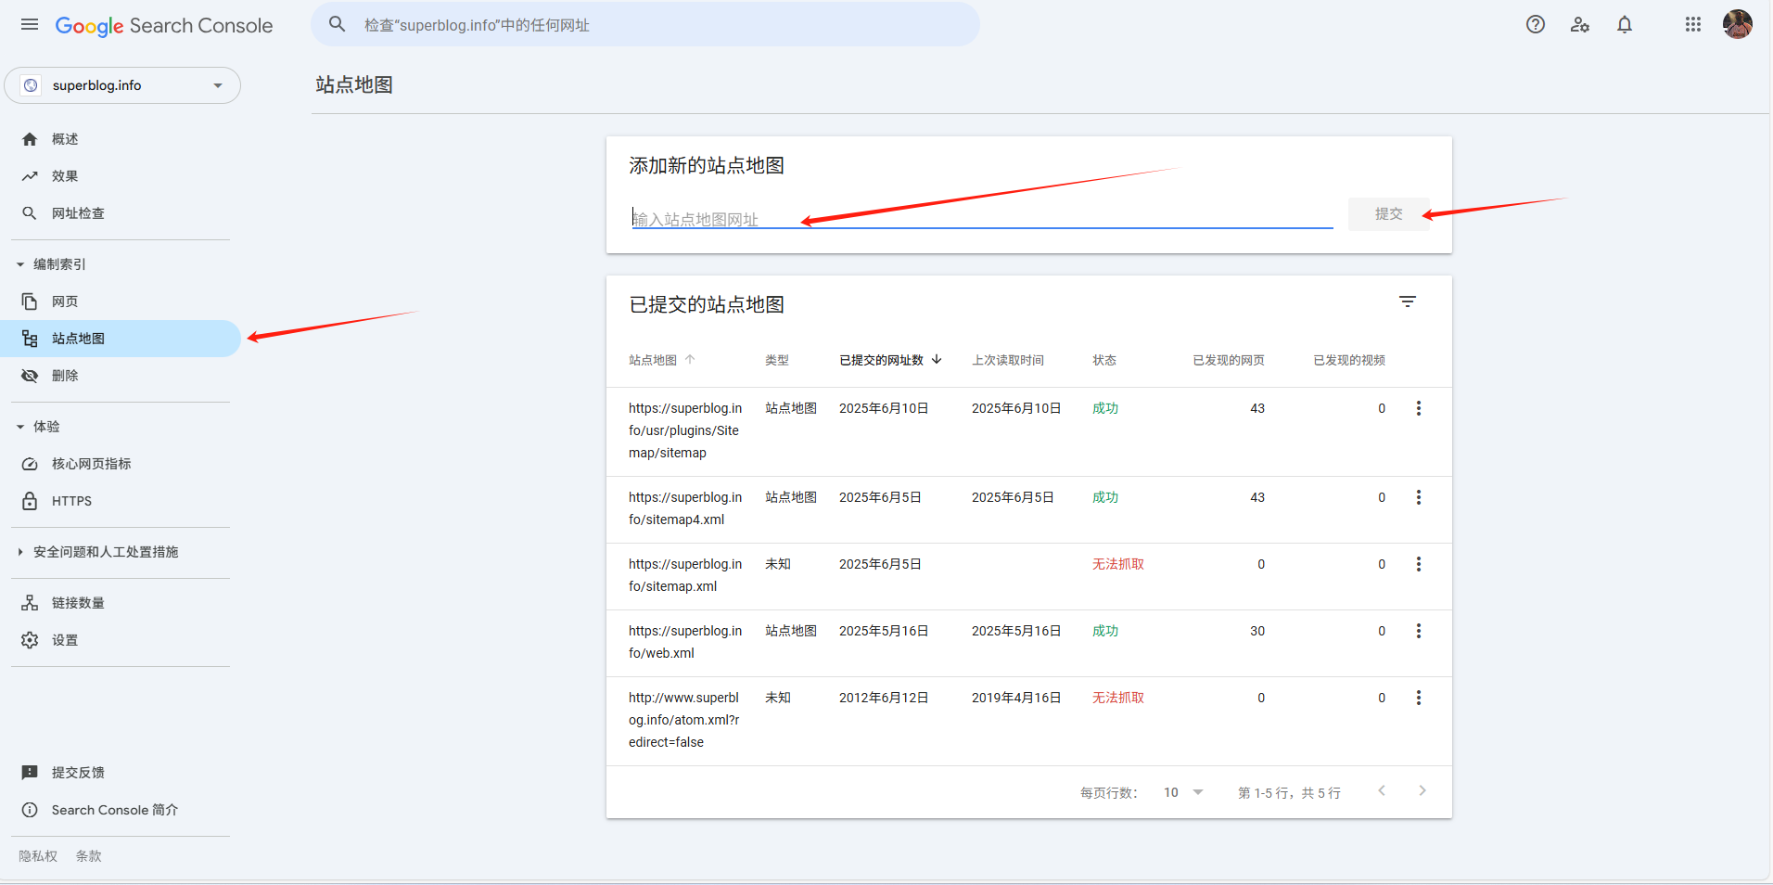Click the network icon beside 链接数量
The image size is (1773, 885).
click(x=30, y=603)
